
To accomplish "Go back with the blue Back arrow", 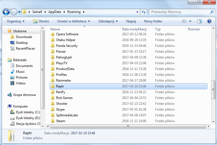I will tap(6, 12).
